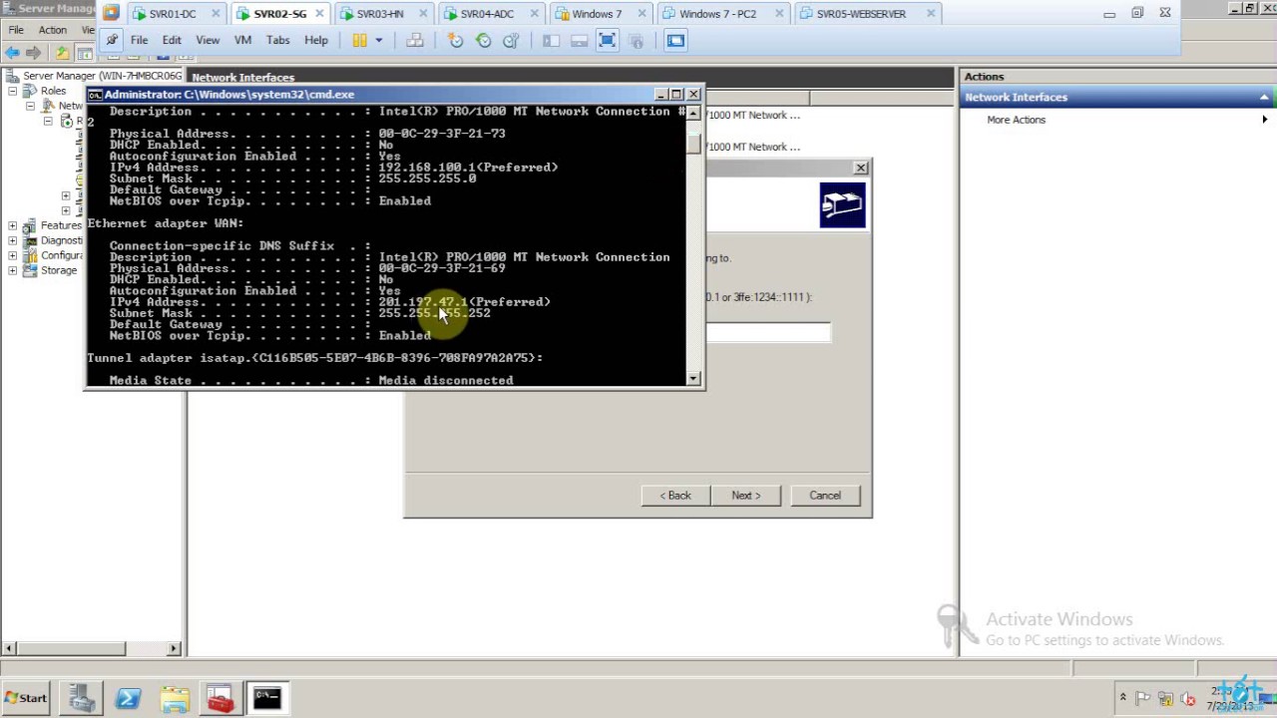
Task: Open Server Manager from the taskbar
Action: (x=82, y=698)
